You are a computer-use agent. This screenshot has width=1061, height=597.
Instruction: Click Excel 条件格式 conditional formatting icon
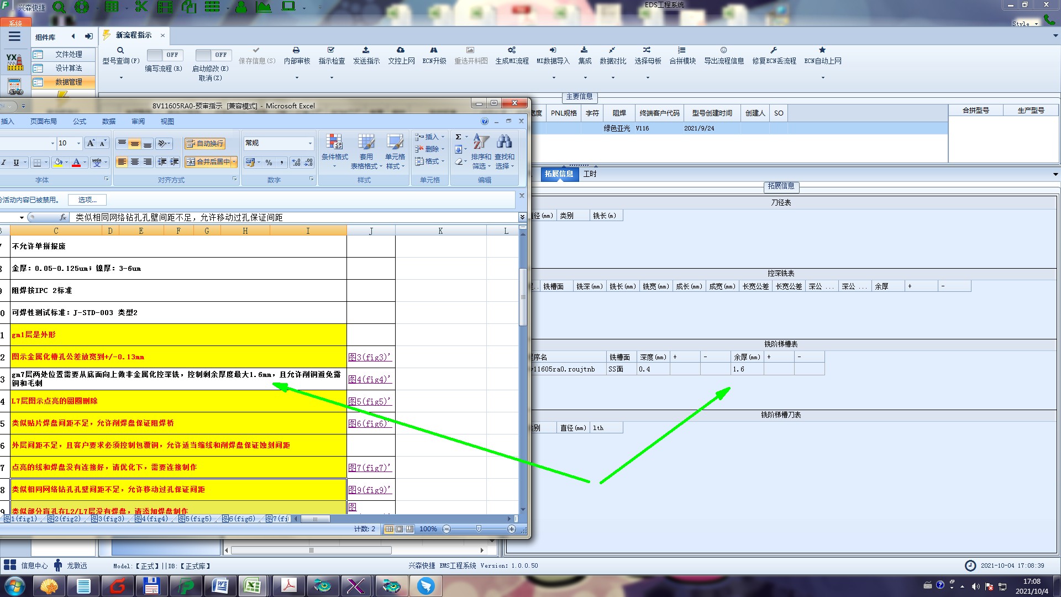[x=334, y=143]
